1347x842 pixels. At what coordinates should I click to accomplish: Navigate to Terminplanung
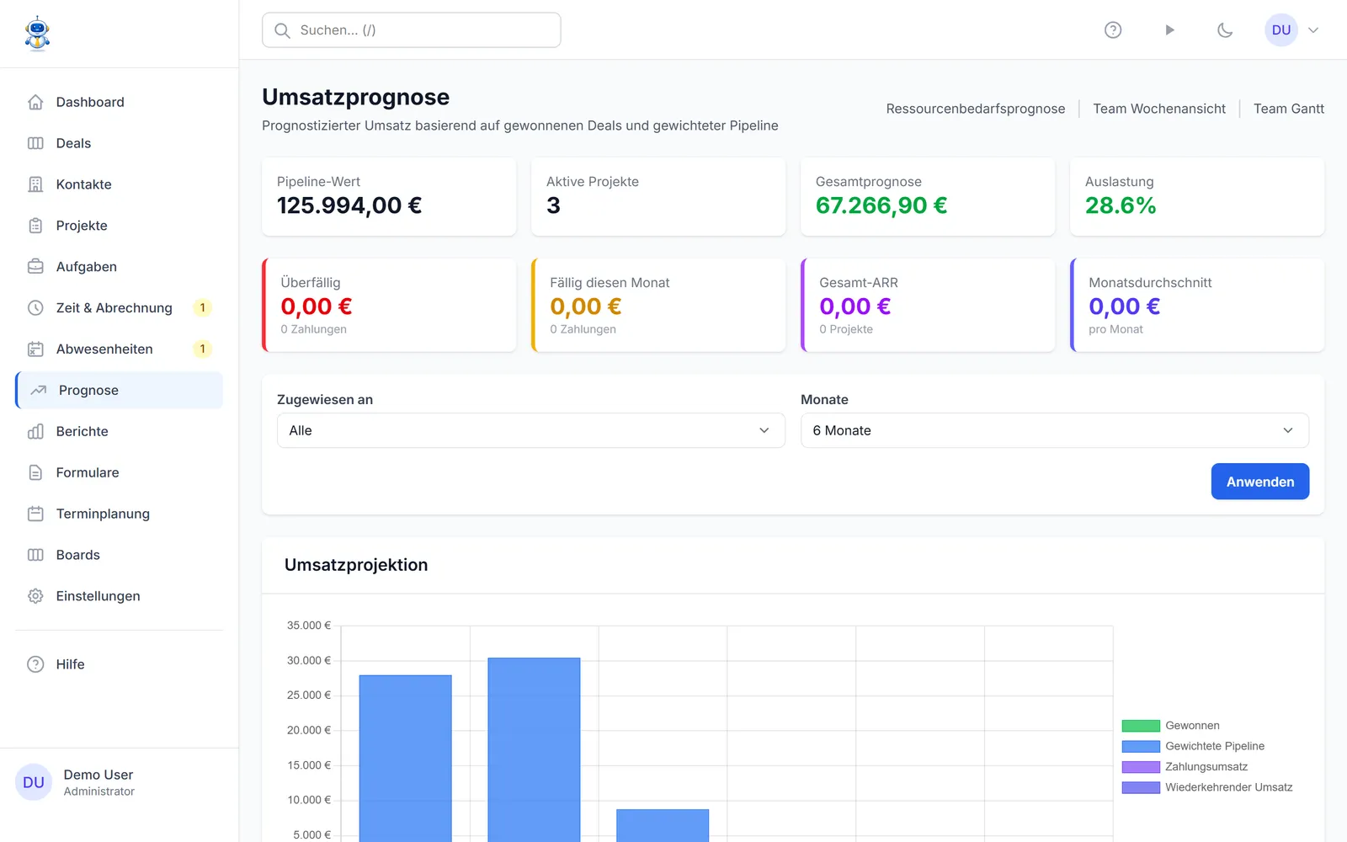click(x=120, y=514)
